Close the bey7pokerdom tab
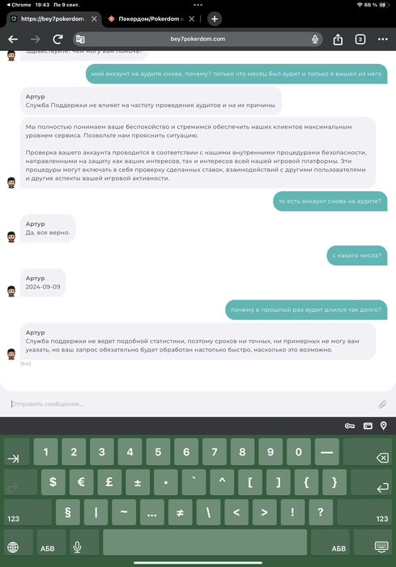Image resolution: width=396 pixels, height=567 pixels. pyautogui.click(x=94, y=19)
